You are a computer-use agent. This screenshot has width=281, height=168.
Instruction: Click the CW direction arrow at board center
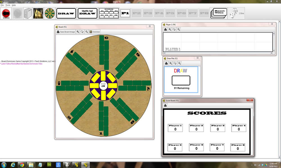coord(103,84)
